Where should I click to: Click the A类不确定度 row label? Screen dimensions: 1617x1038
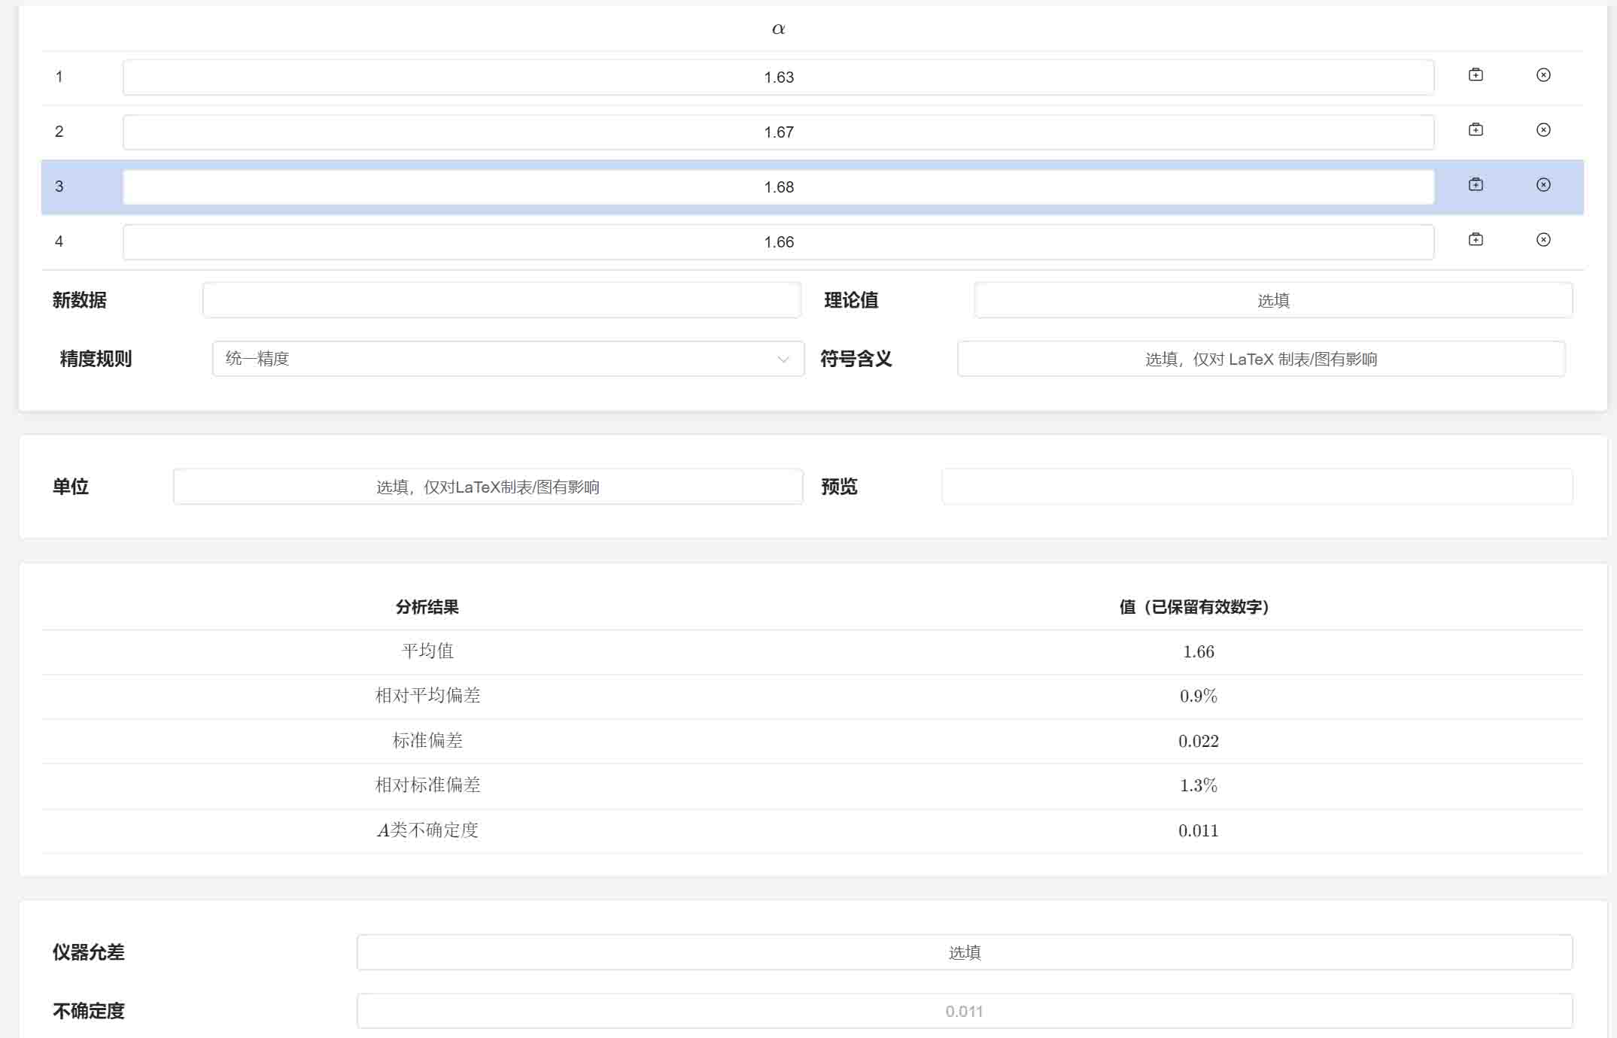[427, 830]
